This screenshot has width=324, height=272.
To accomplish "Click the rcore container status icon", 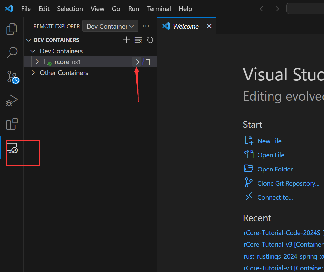I will 48,62.
